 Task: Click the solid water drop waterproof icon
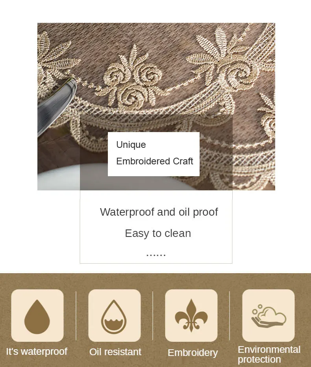coord(37,315)
